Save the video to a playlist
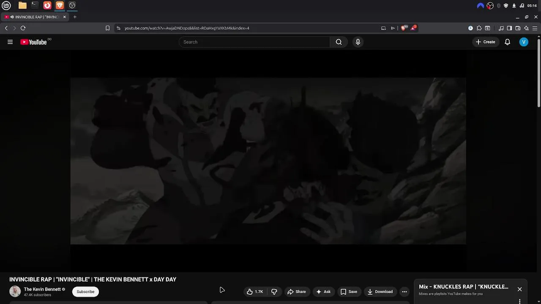This screenshot has width=541, height=304. (x=349, y=292)
